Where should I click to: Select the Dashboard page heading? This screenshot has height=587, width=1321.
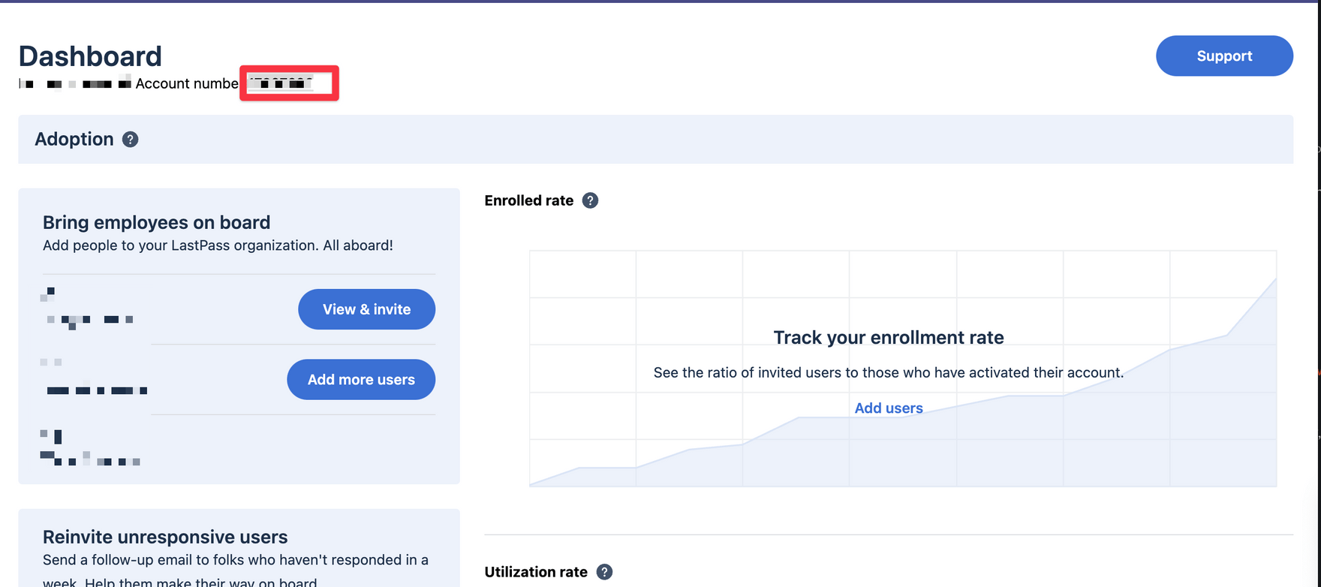point(90,56)
